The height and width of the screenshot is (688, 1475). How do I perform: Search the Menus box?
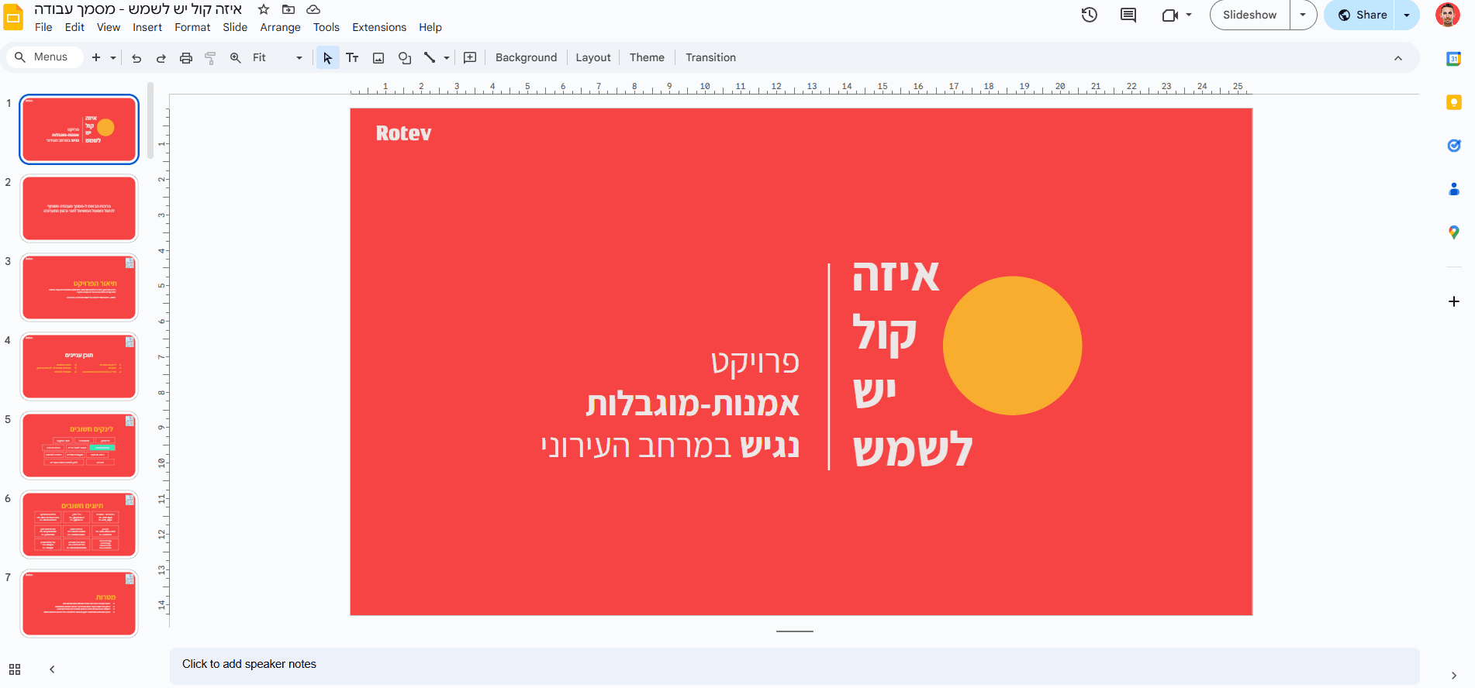click(x=44, y=57)
